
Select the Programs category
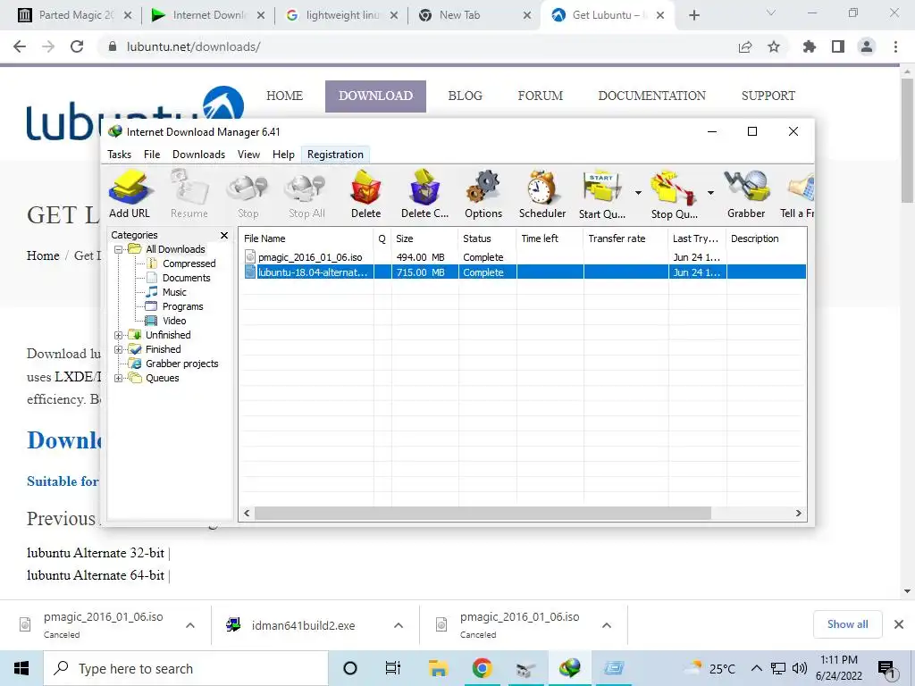(x=182, y=307)
